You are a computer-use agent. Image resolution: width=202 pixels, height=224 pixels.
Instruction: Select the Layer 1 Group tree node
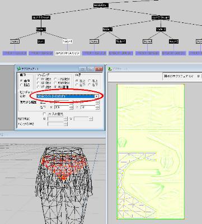click(x=41, y=17)
